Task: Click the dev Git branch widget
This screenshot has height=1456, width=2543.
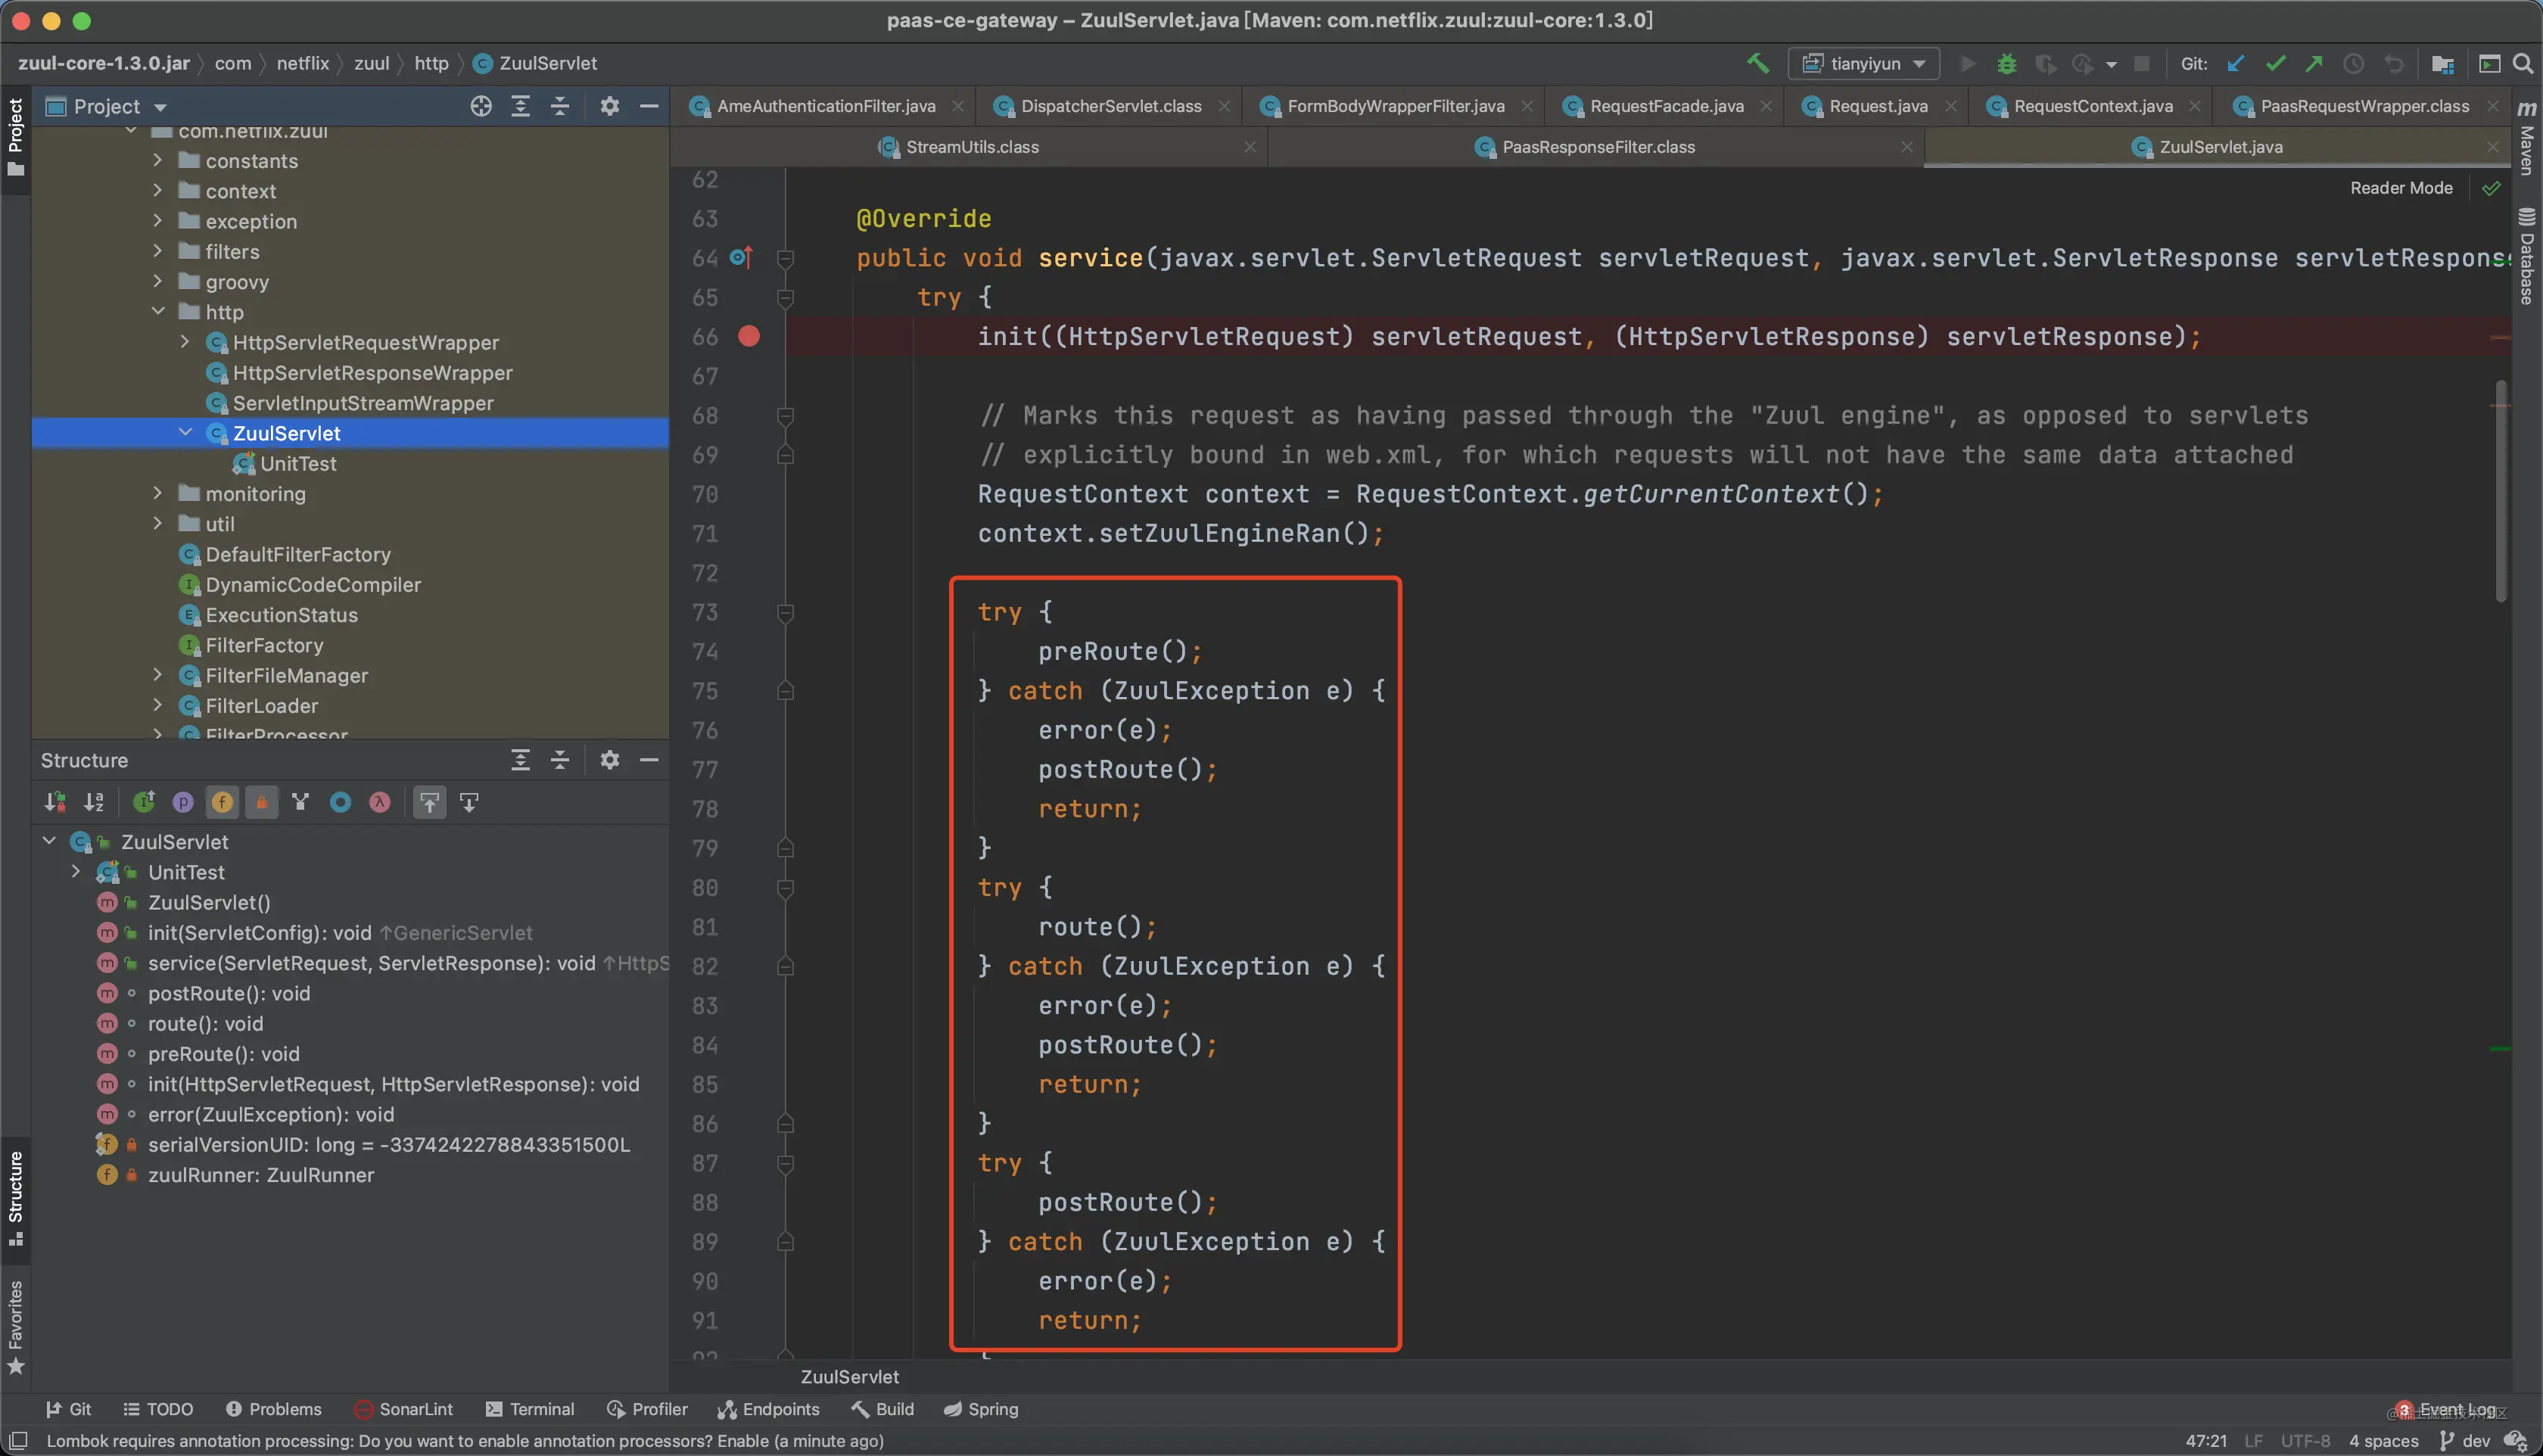Action: pyautogui.click(x=2465, y=1441)
